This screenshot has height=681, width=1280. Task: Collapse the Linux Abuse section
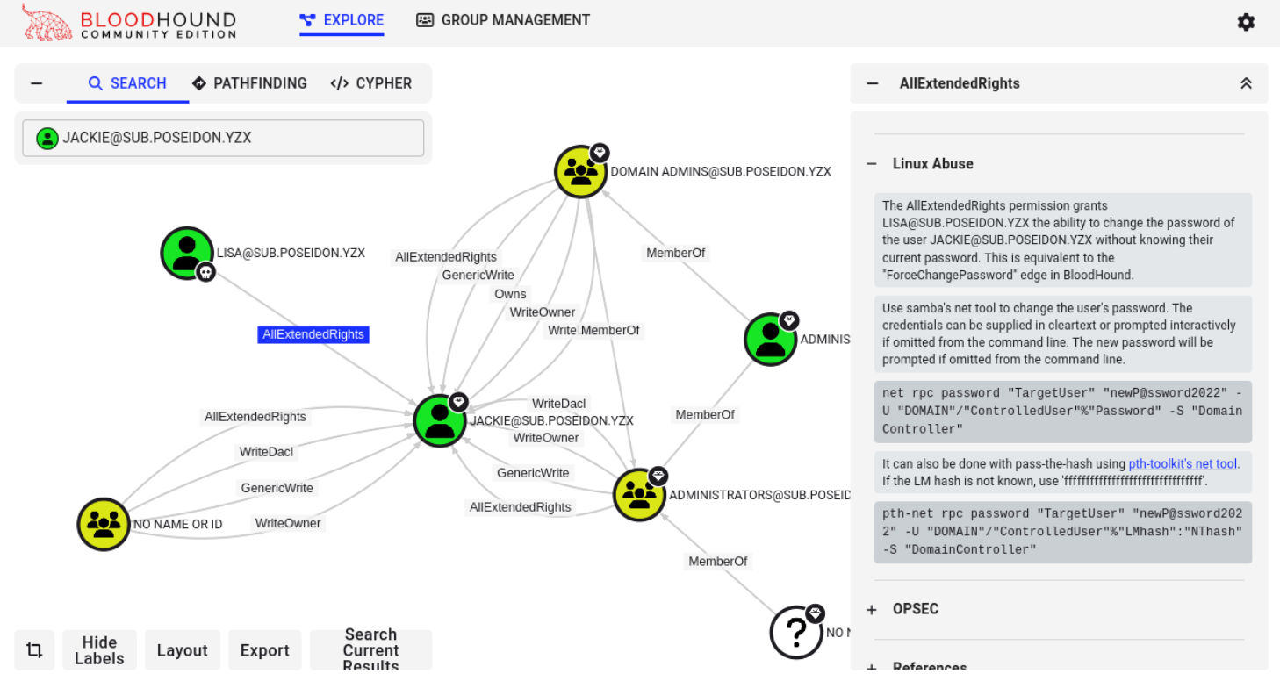(x=872, y=164)
